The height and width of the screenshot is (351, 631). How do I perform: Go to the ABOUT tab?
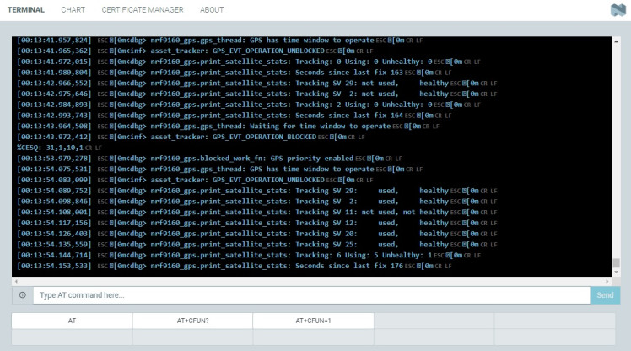point(212,10)
